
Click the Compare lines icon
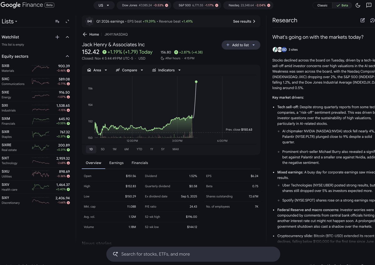118,70
